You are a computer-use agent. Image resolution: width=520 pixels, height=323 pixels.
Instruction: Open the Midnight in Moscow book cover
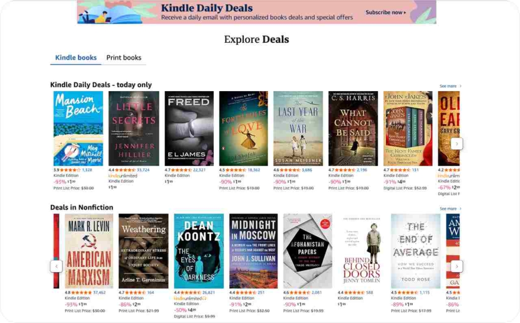[x=253, y=251]
